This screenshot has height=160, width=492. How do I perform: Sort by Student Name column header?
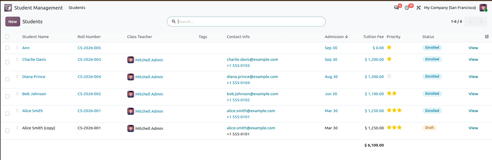35,37
